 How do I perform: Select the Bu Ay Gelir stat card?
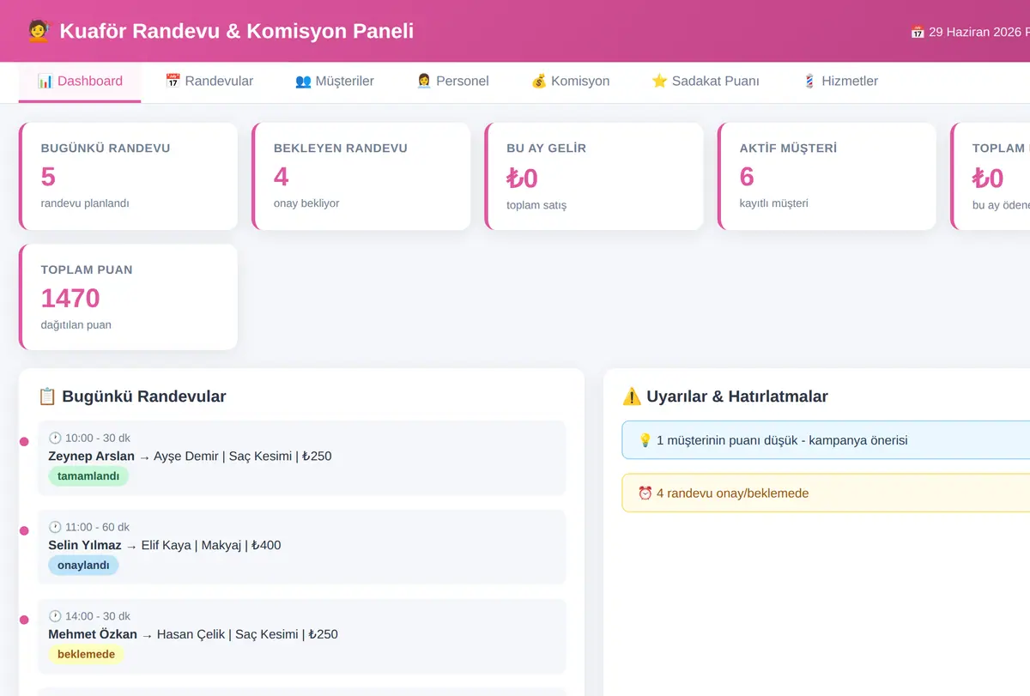click(x=594, y=176)
